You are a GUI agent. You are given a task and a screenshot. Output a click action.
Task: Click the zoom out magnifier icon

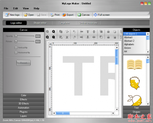pos(54,37)
